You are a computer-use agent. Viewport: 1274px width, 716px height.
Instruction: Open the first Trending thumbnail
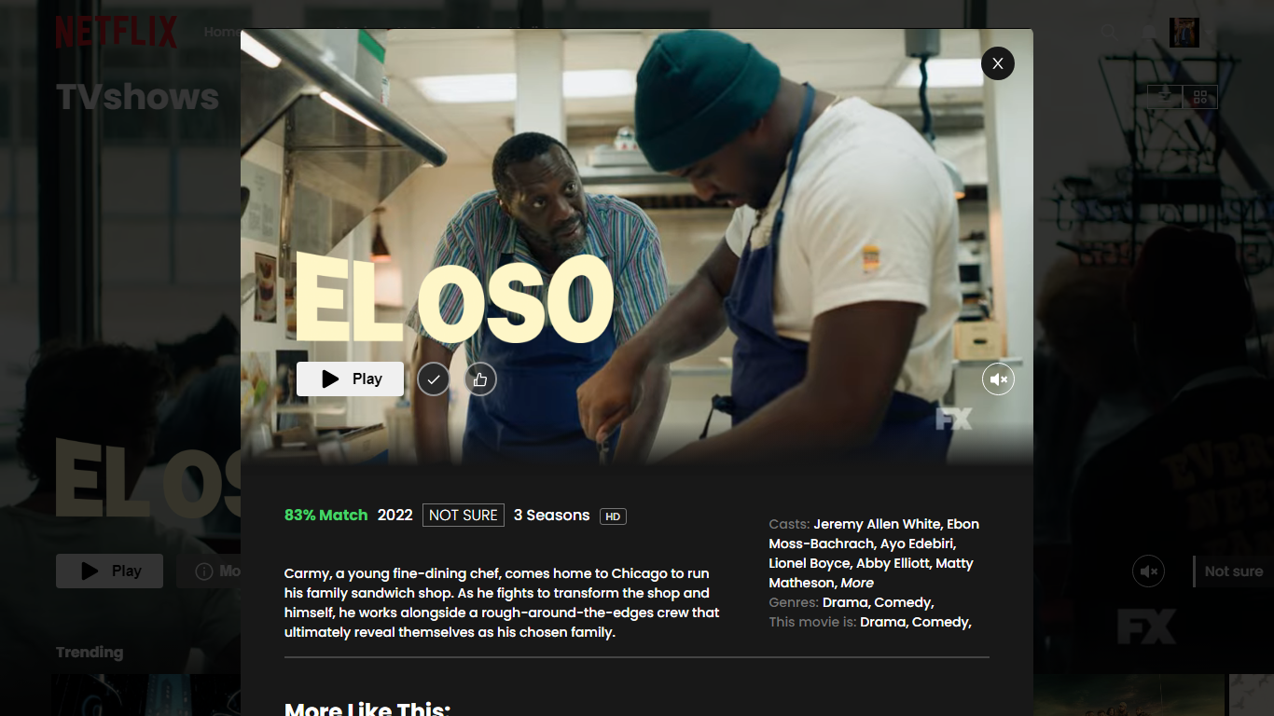(145, 695)
